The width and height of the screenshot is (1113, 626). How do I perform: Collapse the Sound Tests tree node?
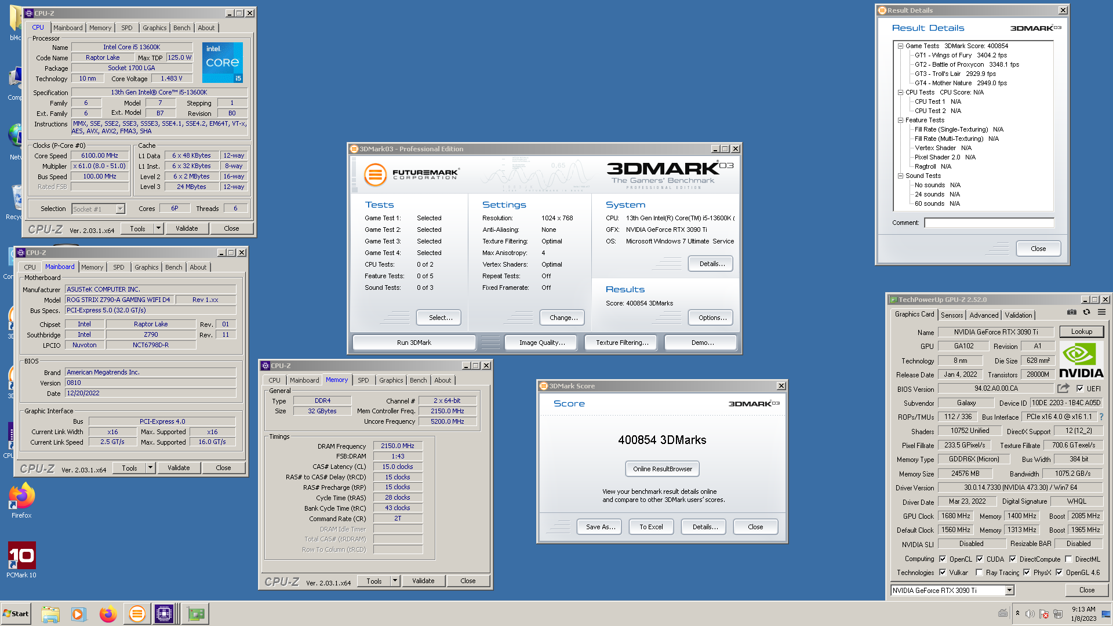(900, 176)
